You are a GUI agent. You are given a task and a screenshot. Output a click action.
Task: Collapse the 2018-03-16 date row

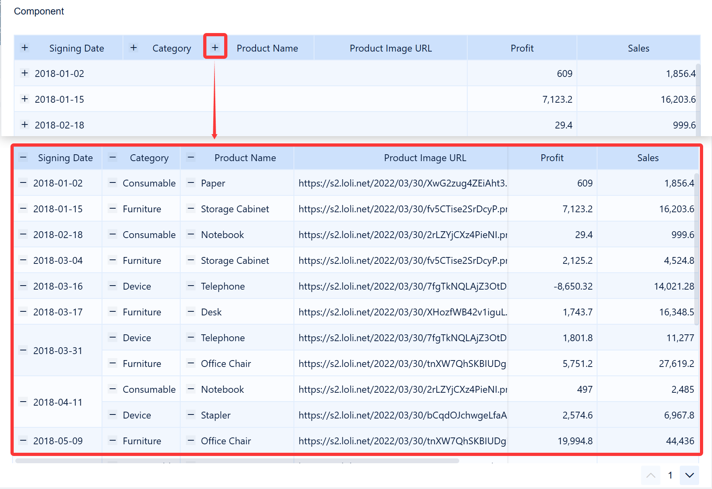(x=23, y=286)
